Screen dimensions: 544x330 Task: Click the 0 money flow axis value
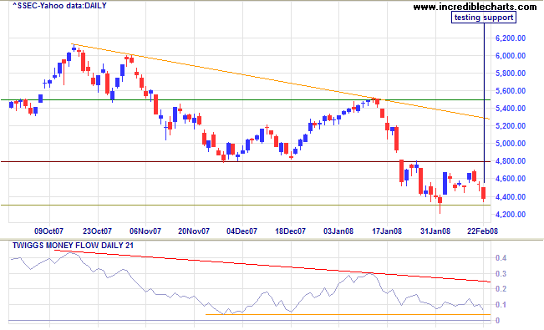pos(498,320)
